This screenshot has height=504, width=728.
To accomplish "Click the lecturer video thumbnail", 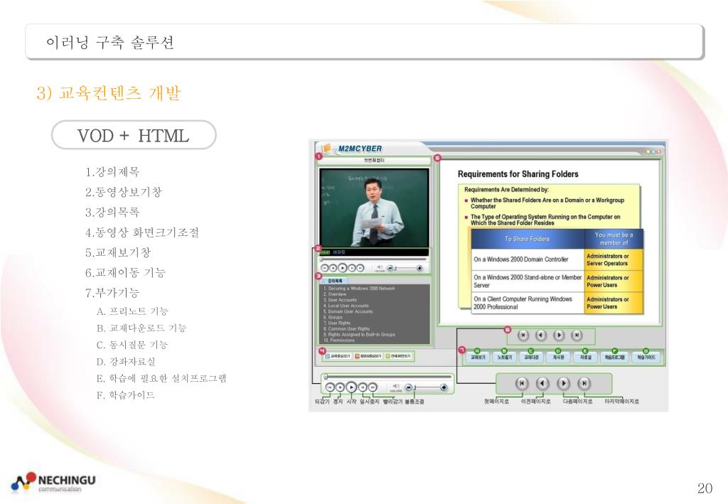I will 374,208.
